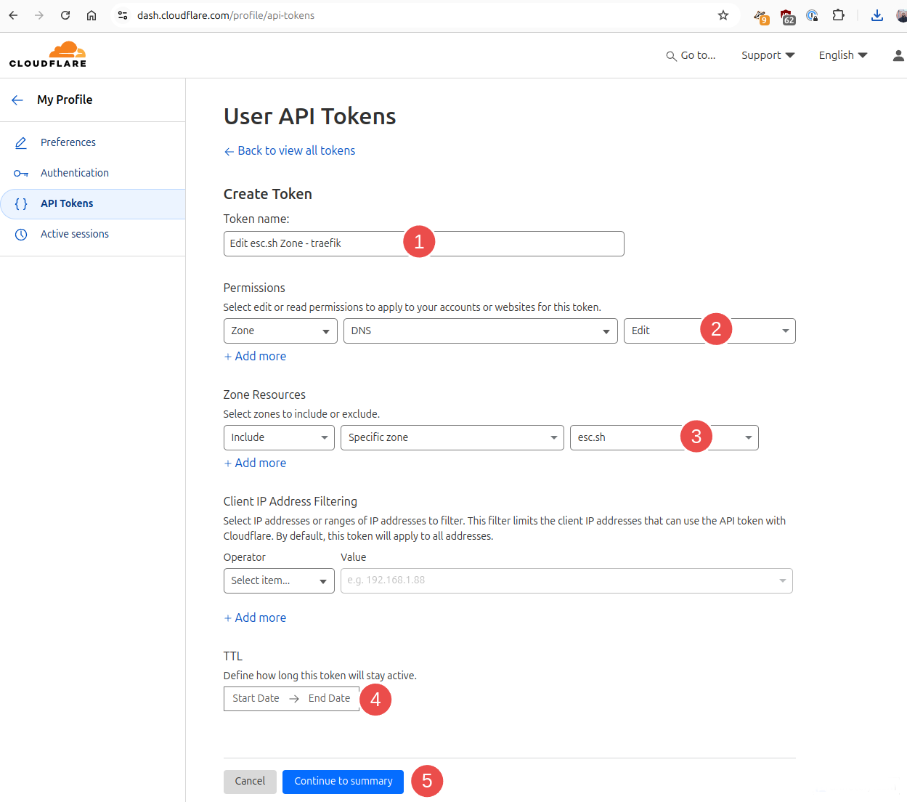Open the account profile icon top right

(898, 55)
